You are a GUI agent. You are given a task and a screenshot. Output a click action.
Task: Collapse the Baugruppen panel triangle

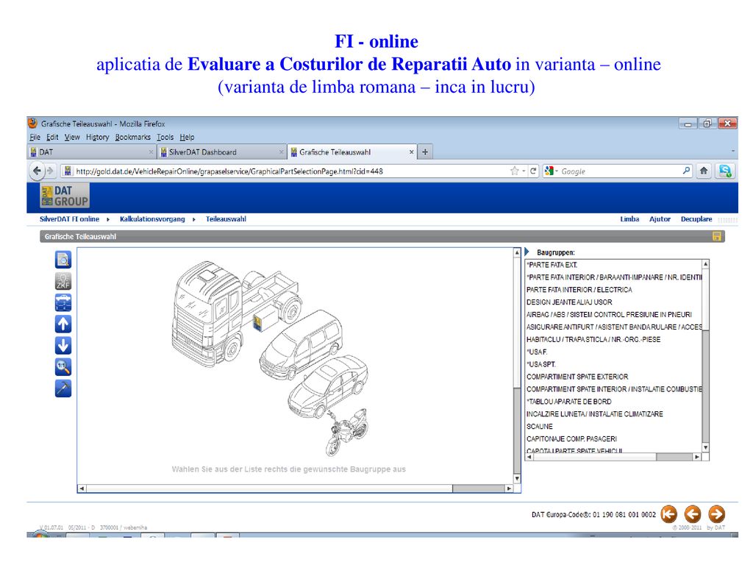pyautogui.click(x=527, y=252)
